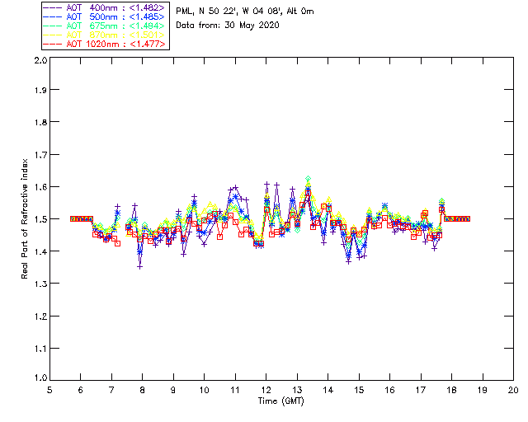Click the 1.3 y-axis tick label
The height and width of the screenshot is (422, 528).
click(40, 284)
